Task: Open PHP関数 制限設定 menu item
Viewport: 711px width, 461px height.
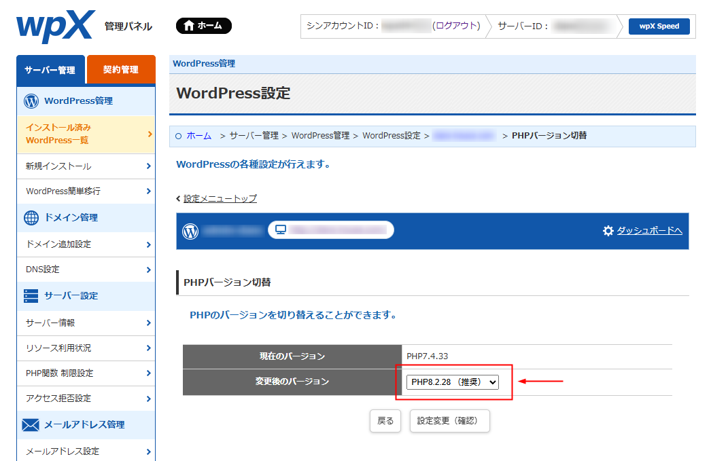Action: pos(86,373)
